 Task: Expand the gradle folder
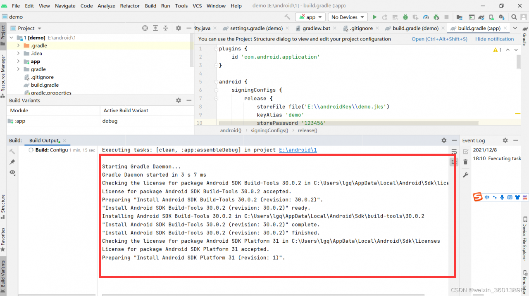click(19, 69)
